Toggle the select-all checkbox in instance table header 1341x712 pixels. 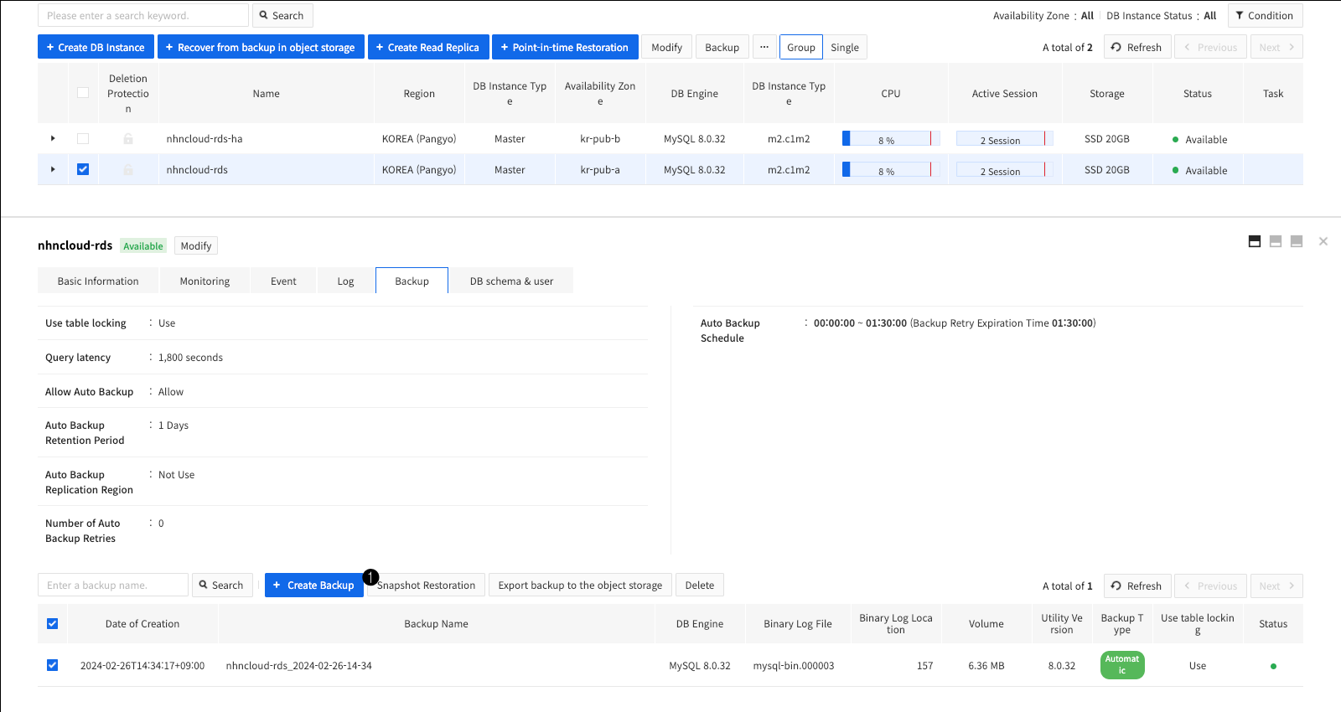coord(83,93)
